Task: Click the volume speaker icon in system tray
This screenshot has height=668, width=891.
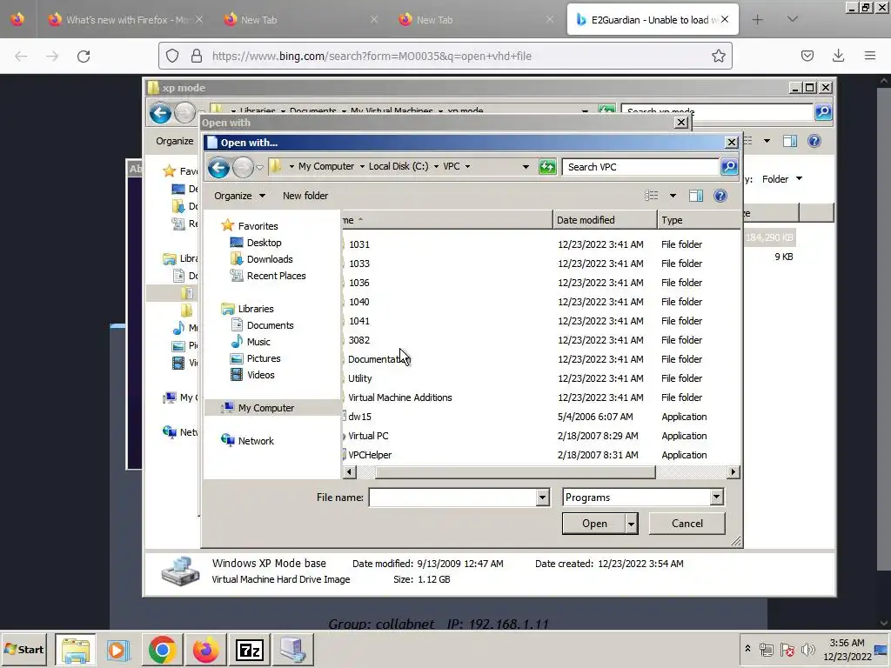Action: point(807,649)
